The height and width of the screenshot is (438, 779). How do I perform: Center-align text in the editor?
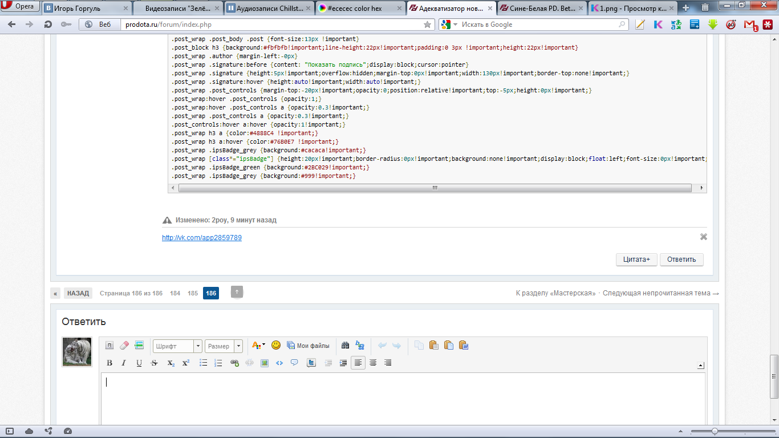[373, 363]
